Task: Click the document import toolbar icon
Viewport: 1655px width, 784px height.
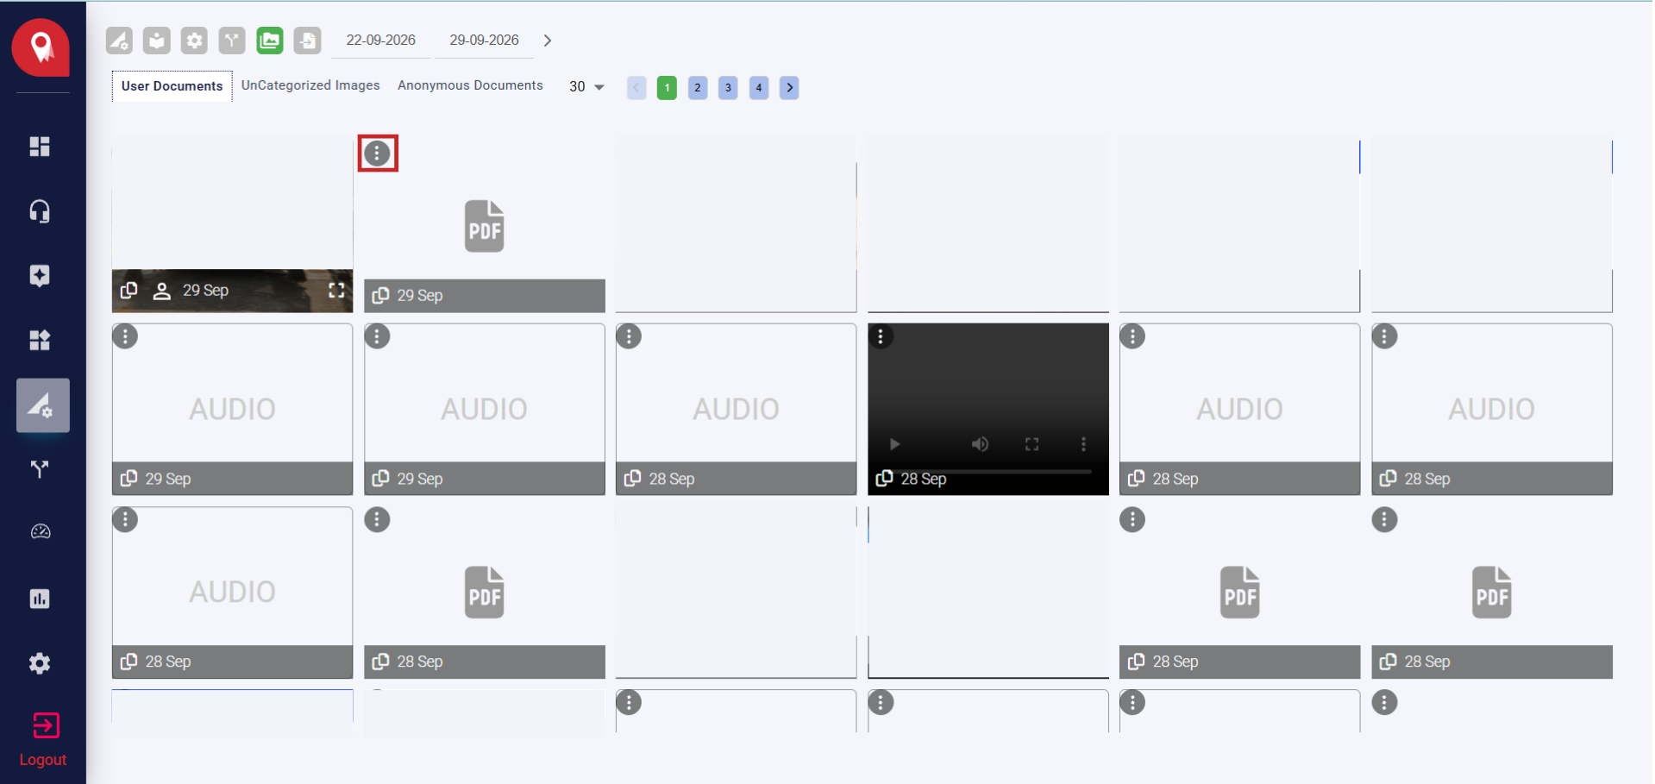Action: (x=307, y=41)
